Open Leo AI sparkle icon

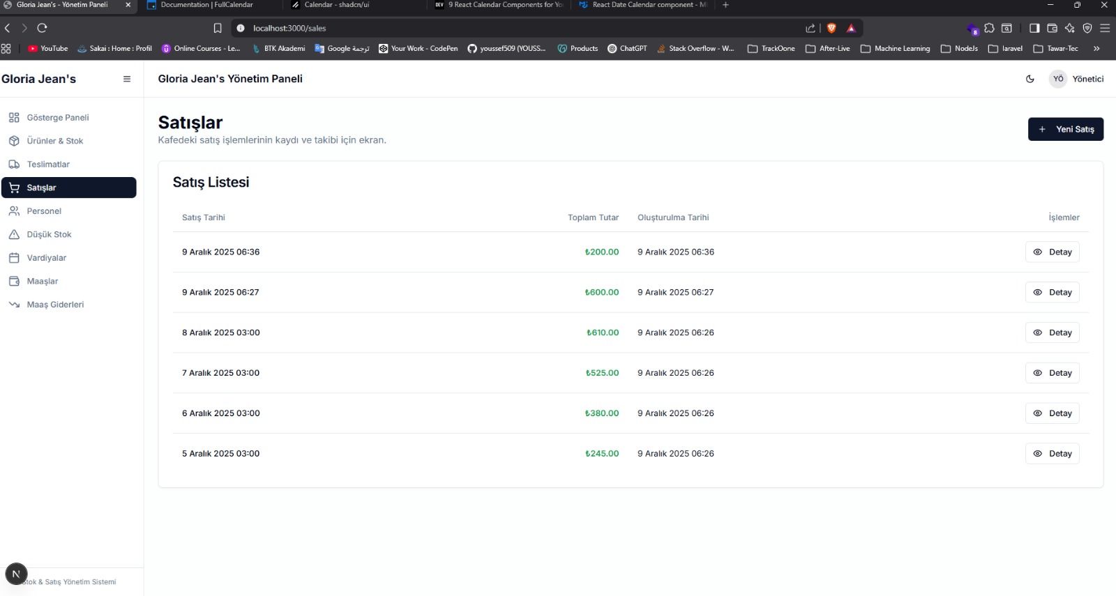(1070, 28)
